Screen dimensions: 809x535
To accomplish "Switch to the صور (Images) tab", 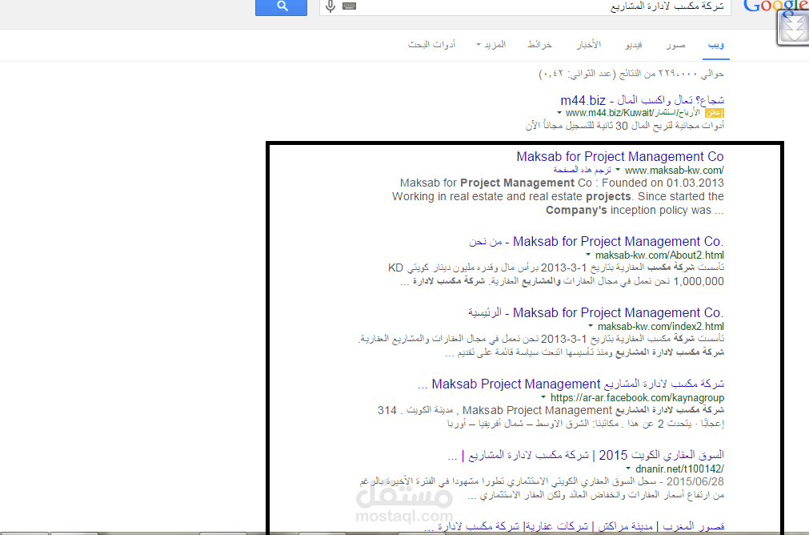I will tap(675, 45).
